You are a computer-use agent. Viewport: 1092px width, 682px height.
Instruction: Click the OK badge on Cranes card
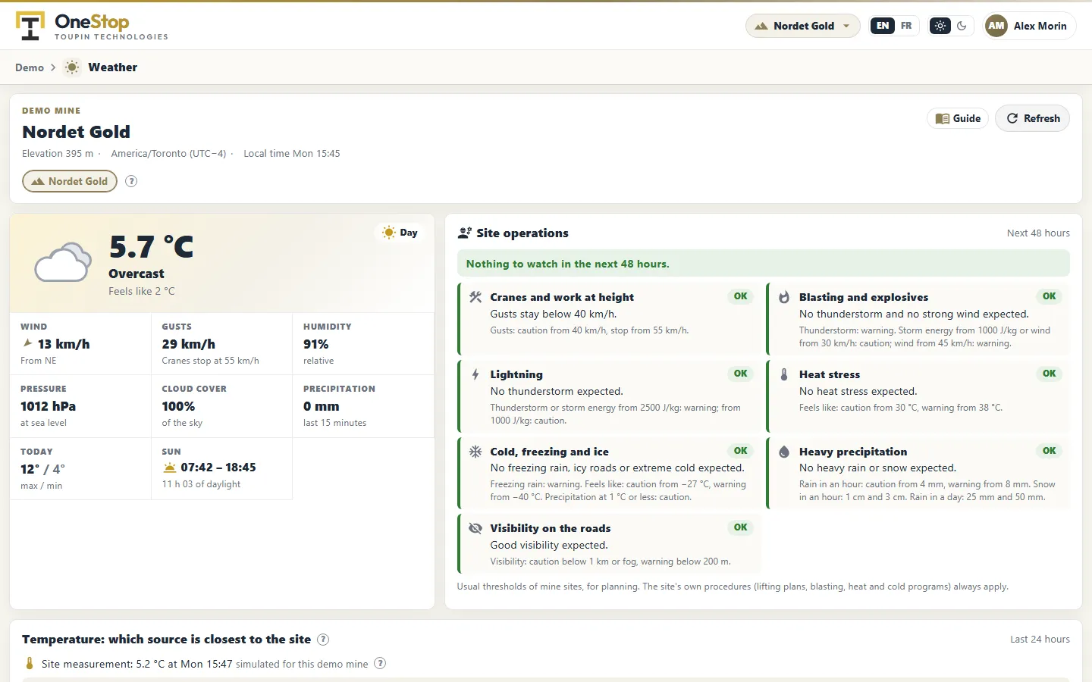pos(741,296)
